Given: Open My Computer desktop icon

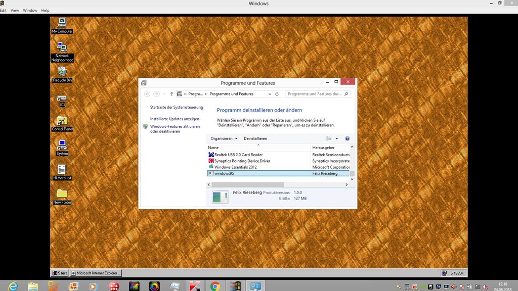Looking at the screenshot, I should point(62,26).
